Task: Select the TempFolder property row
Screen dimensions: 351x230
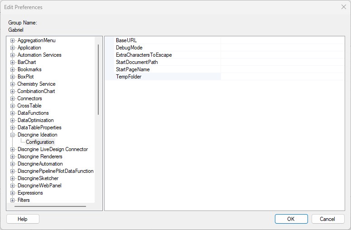Action: point(225,77)
